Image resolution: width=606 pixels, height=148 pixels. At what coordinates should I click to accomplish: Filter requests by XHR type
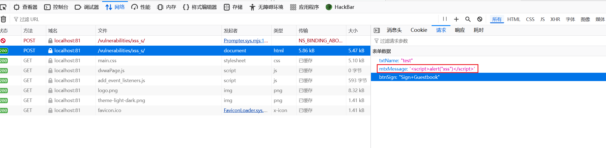point(555,19)
